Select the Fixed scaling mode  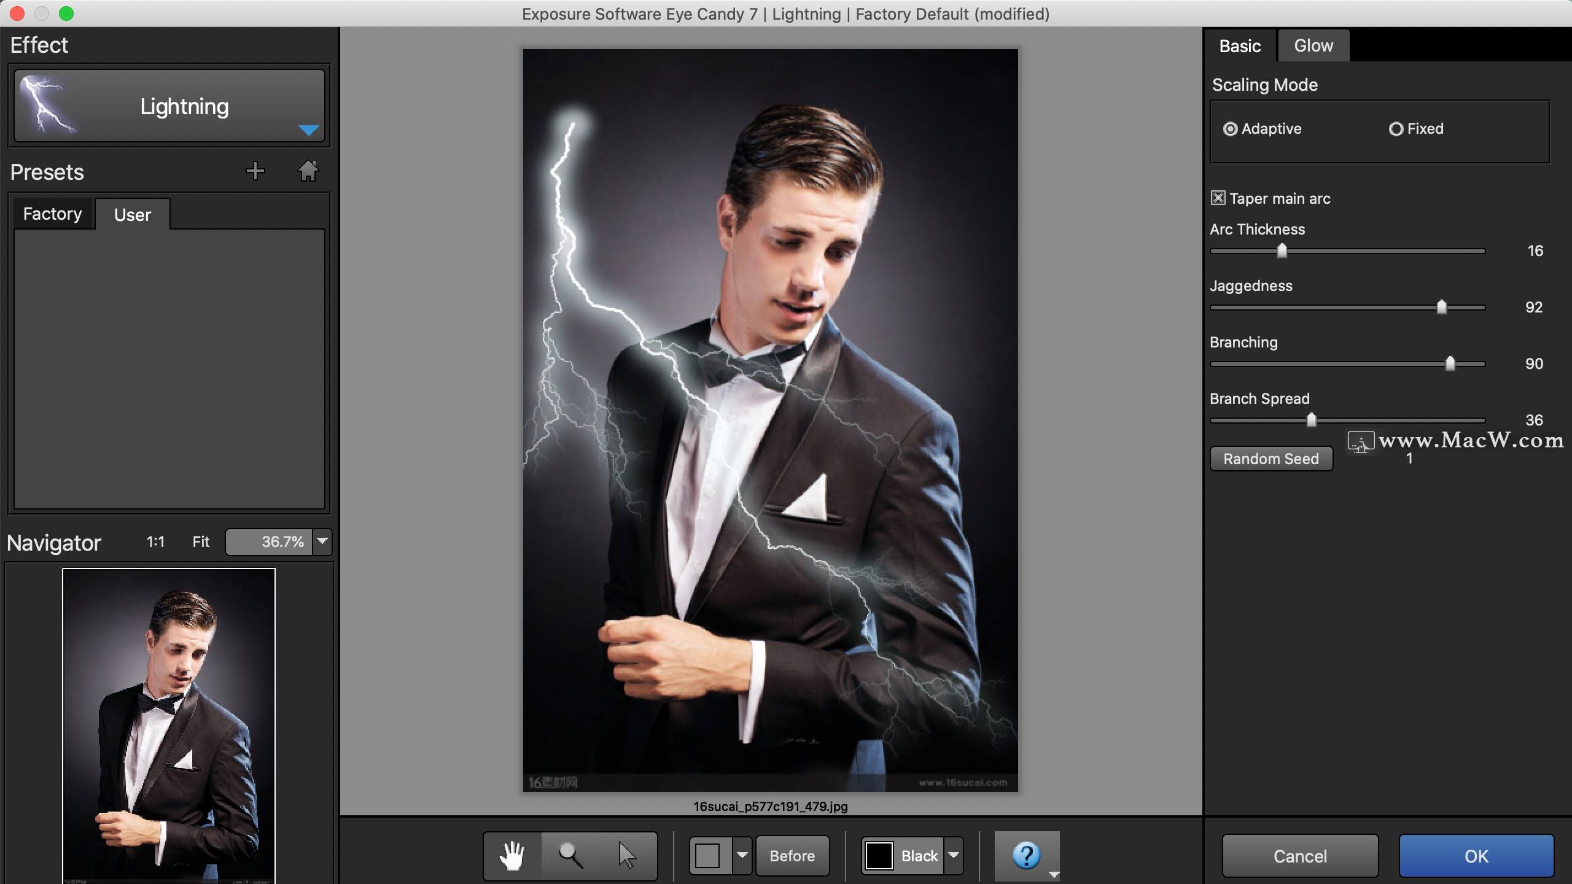tap(1396, 129)
